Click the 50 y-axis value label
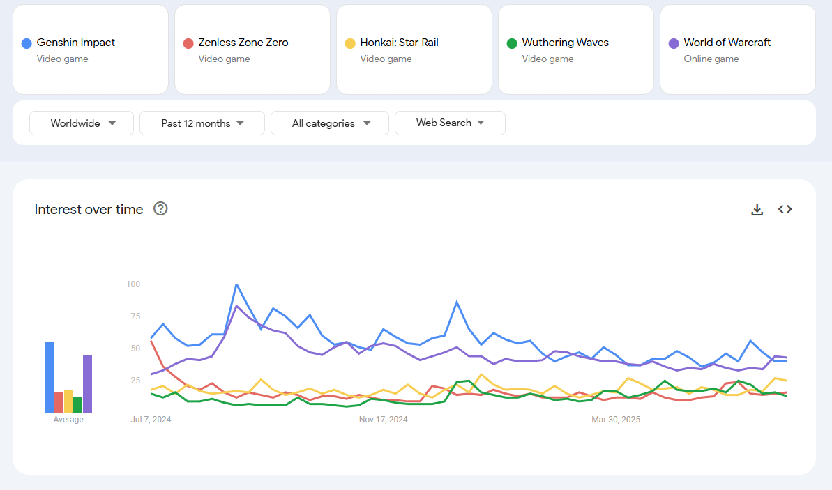This screenshot has width=832, height=490. coord(135,349)
